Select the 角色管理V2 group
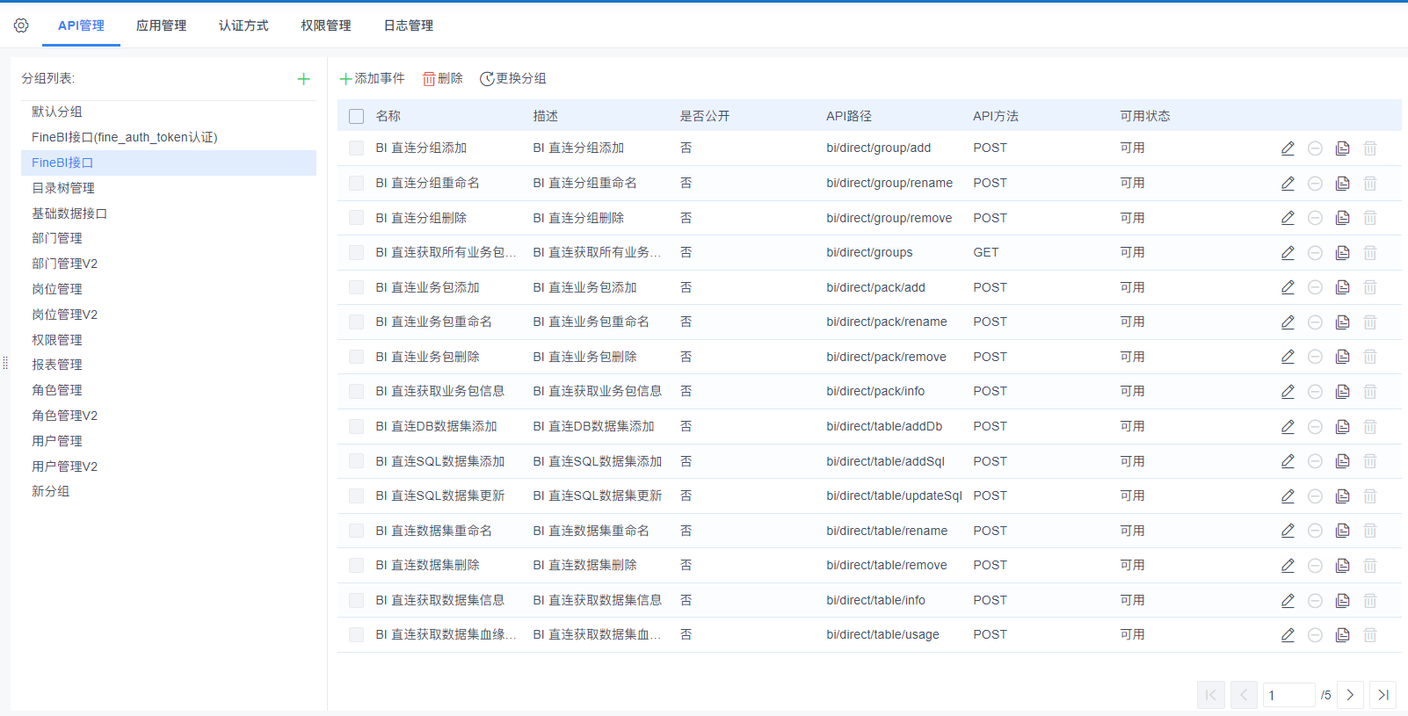The height and width of the screenshot is (716, 1408). tap(169, 416)
